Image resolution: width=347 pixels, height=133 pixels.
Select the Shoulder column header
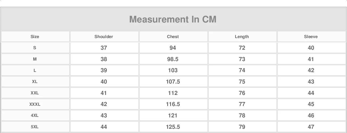point(104,37)
